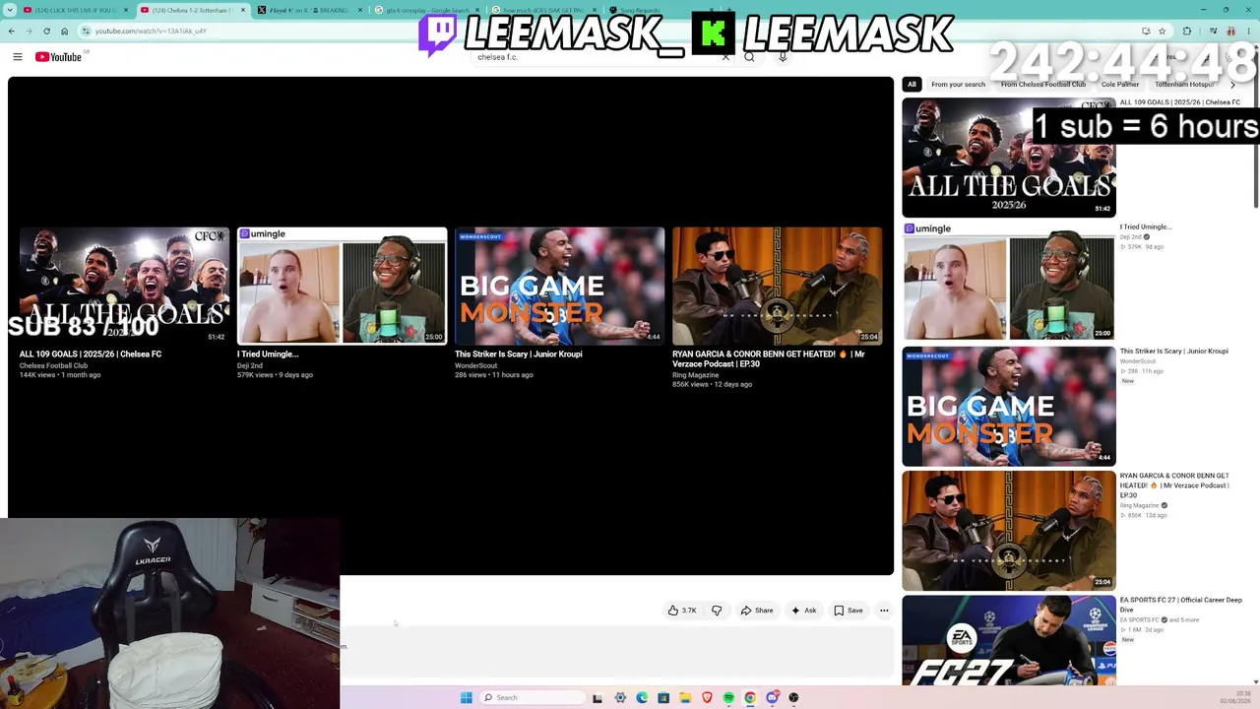The width and height of the screenshot is (1260, 709).
Task: Open the browser home page icon
Action: tap(65, 31)
